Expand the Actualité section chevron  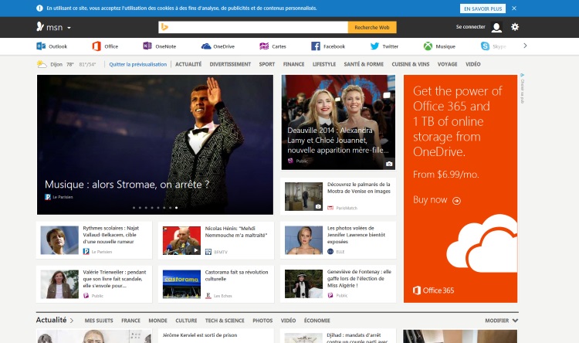click(x=72, y=321)
